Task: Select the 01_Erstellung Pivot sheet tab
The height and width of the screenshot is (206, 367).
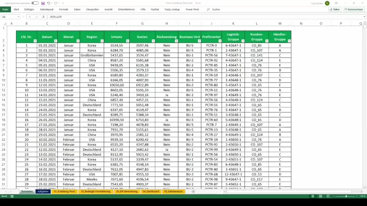Action: pos(64,191)
